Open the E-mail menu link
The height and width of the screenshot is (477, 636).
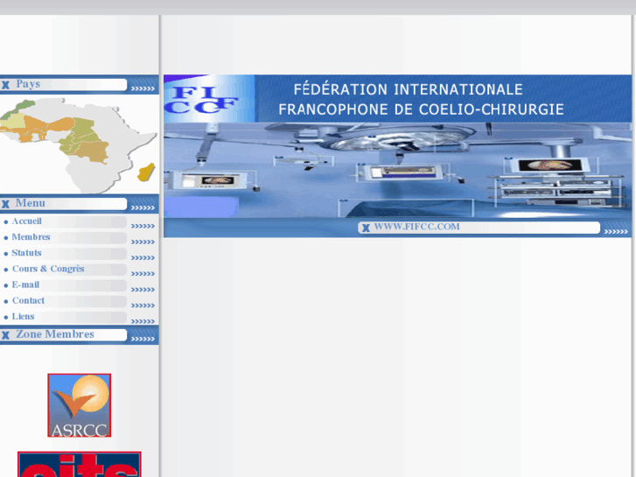pyautogui.click(x=25, y=284)
